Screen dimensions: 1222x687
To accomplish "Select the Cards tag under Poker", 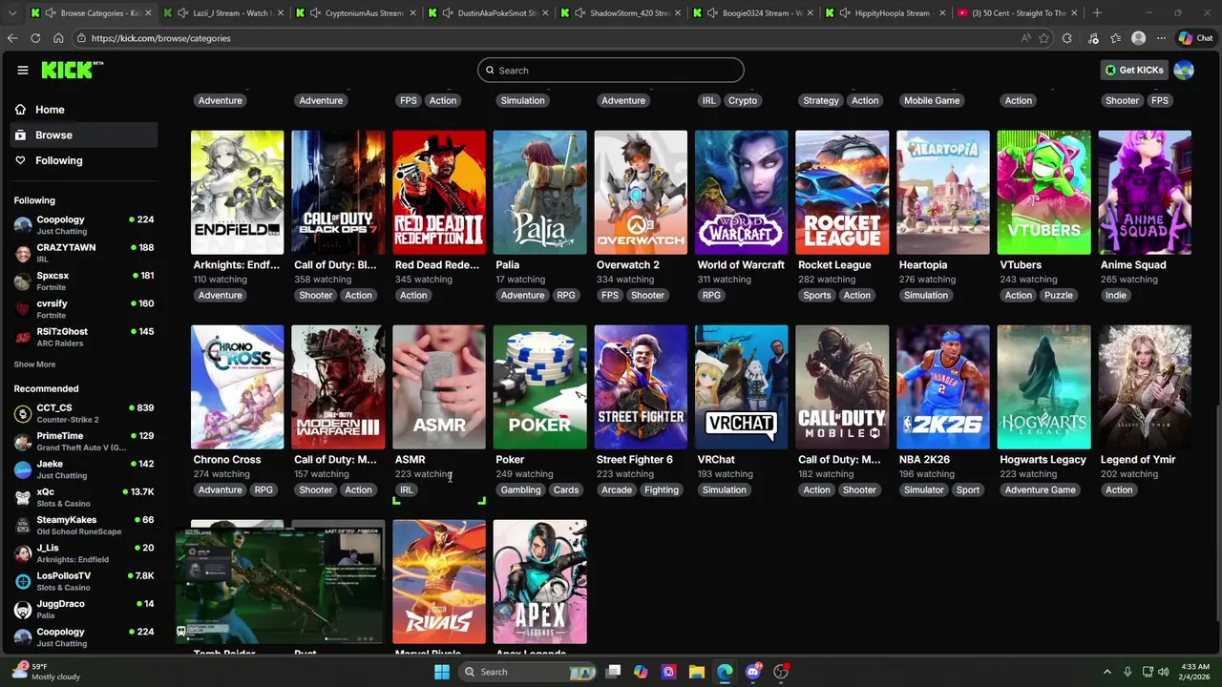I will pyautogui.click(x=566, y=489).
